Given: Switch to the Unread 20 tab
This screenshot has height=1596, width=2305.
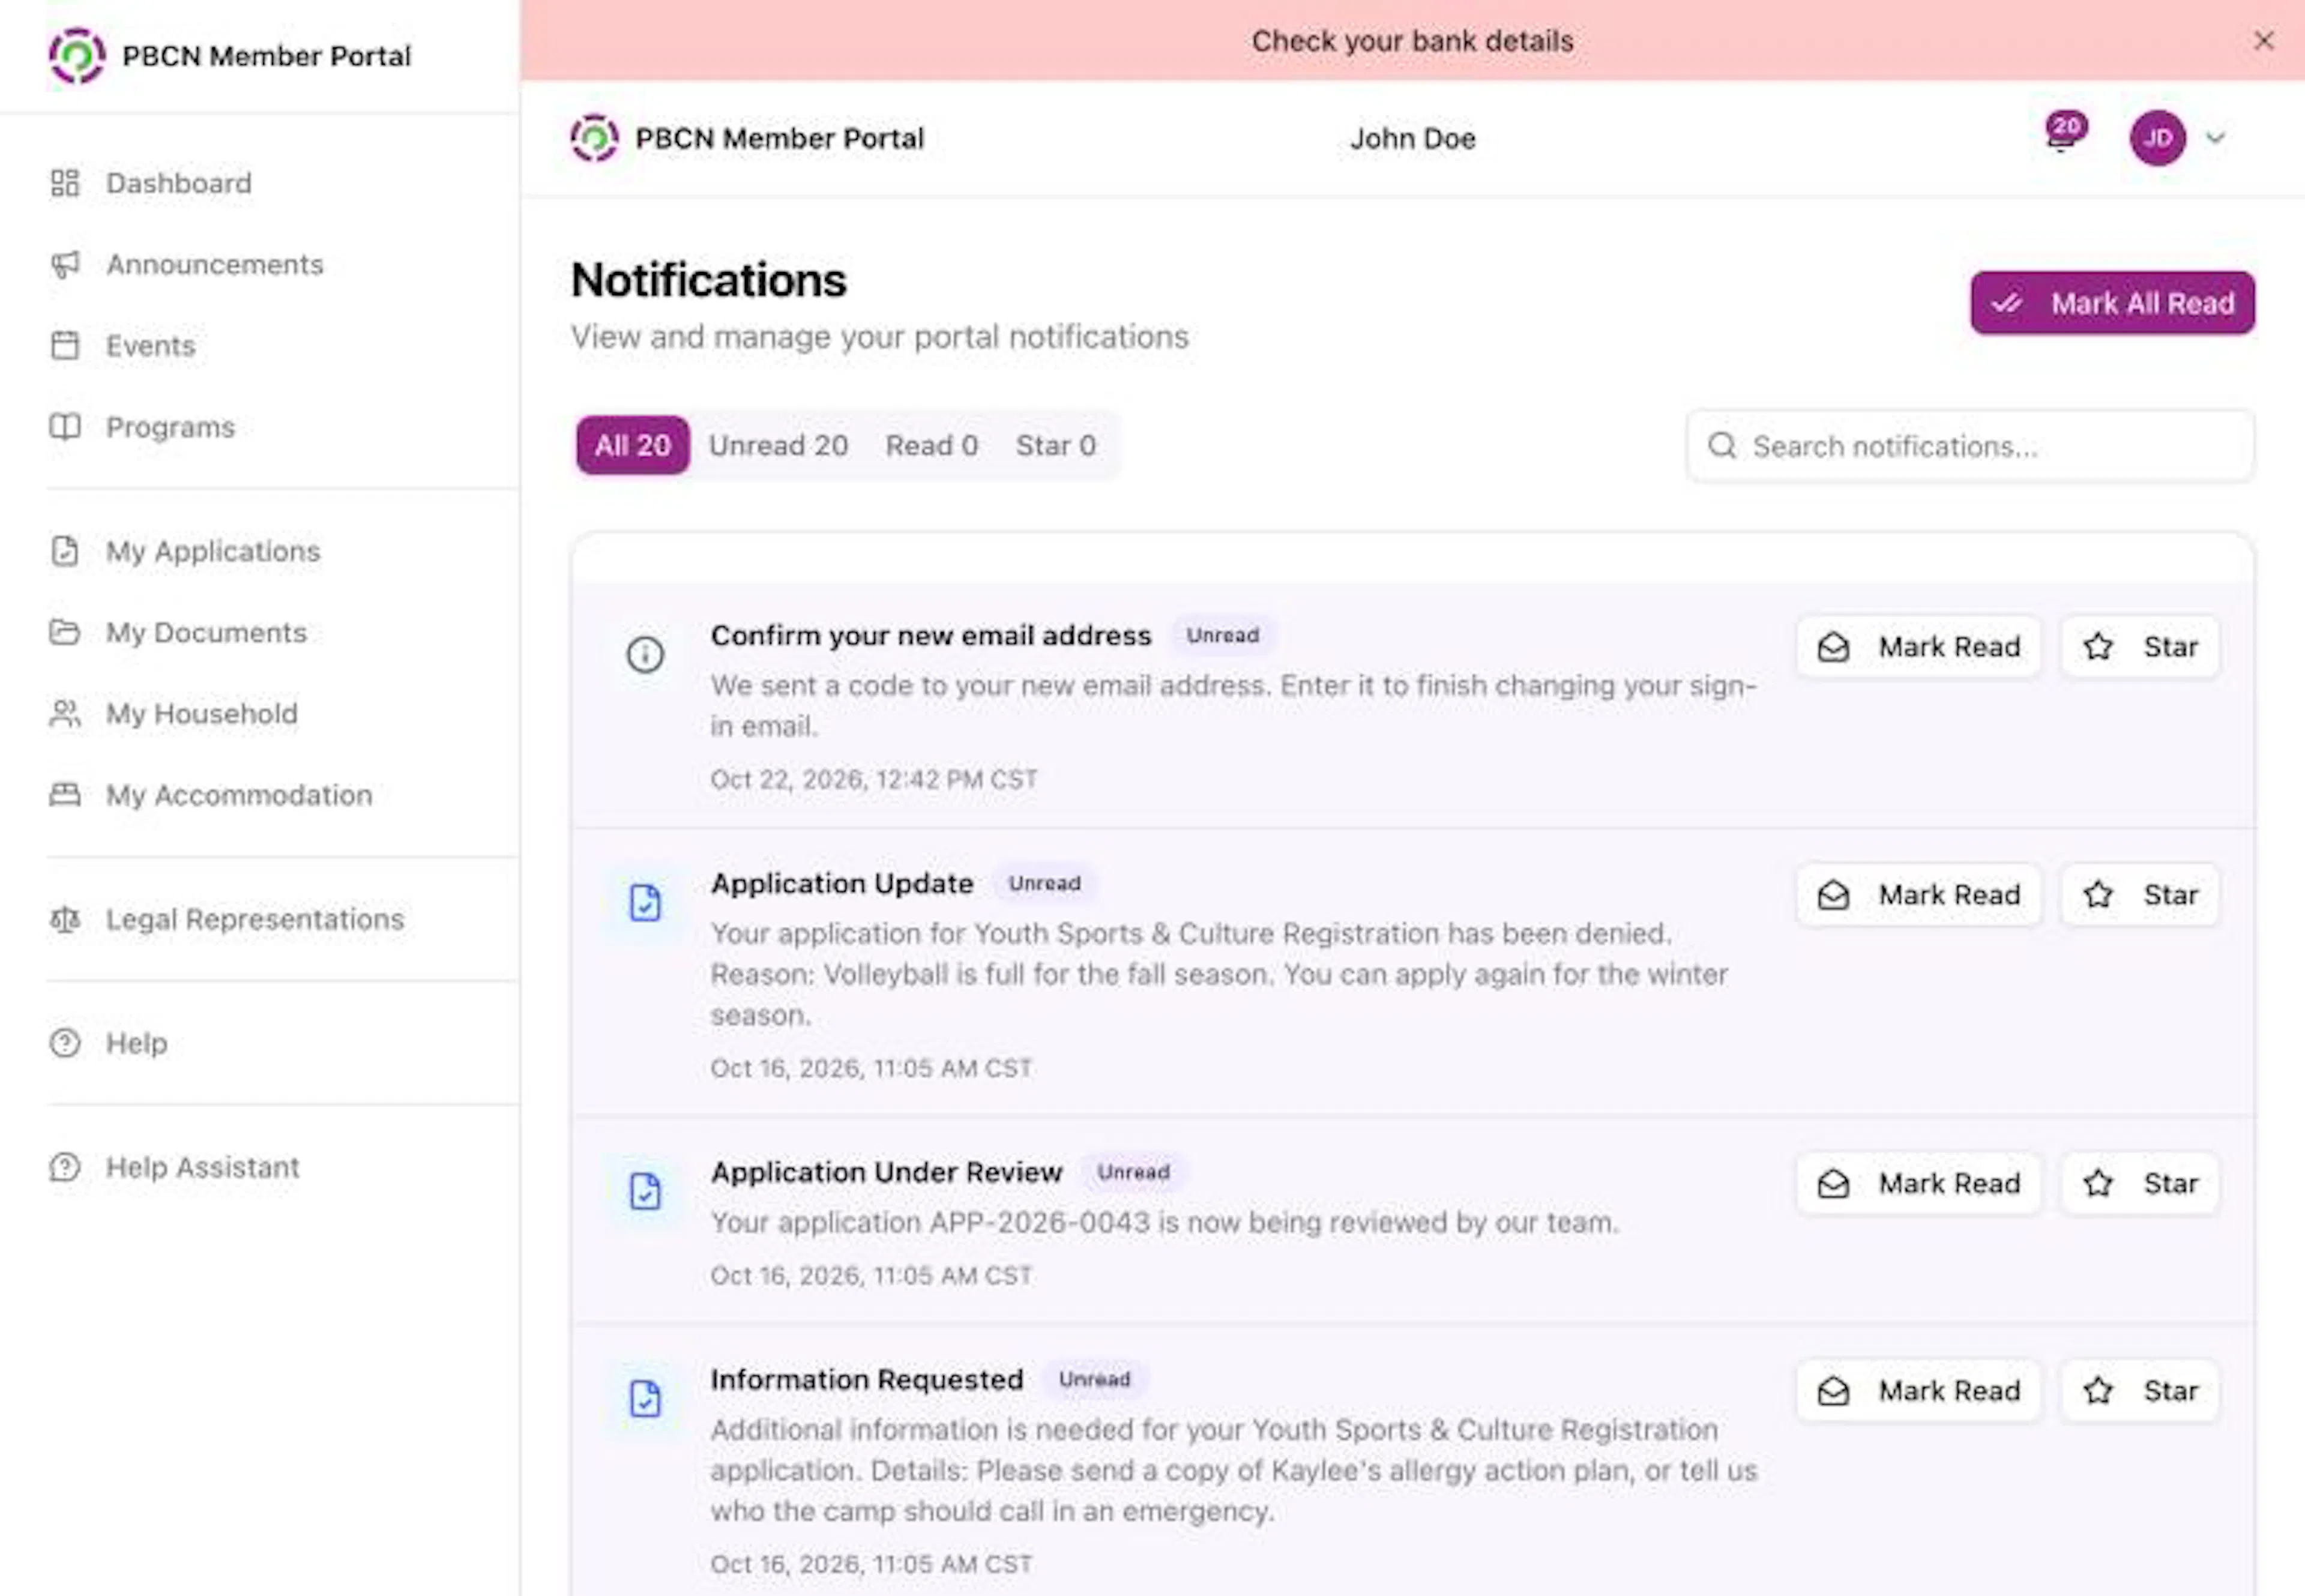Looking at the screenshot, I should point(778,445).
